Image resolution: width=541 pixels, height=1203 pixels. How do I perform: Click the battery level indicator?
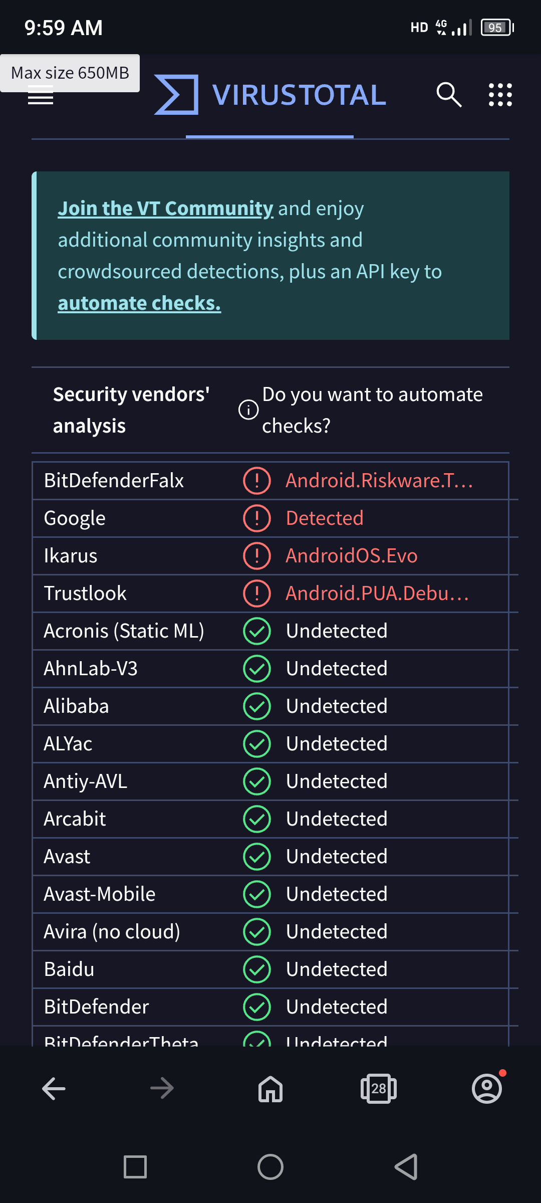496,27
